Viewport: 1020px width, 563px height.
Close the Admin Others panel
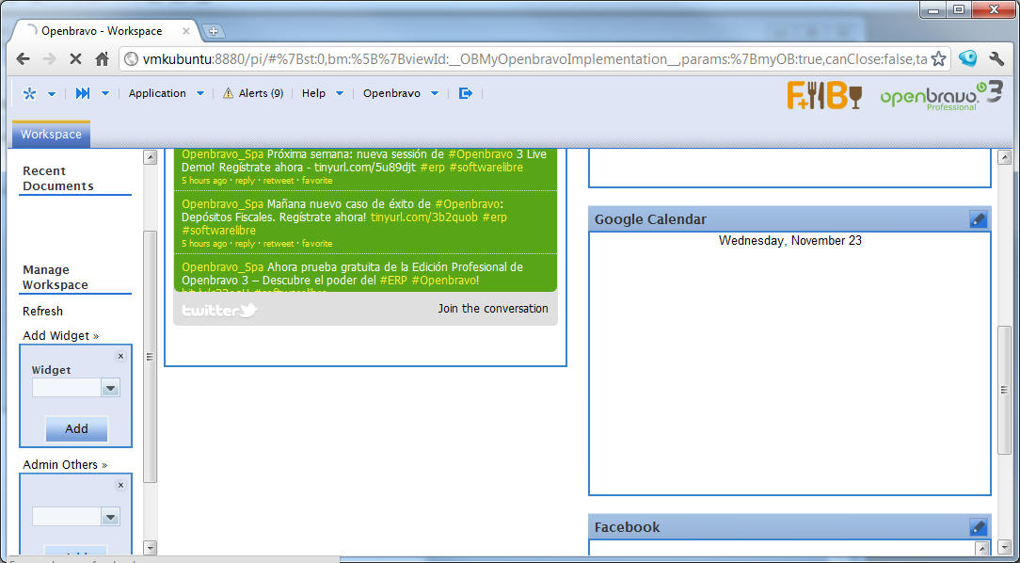tap(120, 485)
